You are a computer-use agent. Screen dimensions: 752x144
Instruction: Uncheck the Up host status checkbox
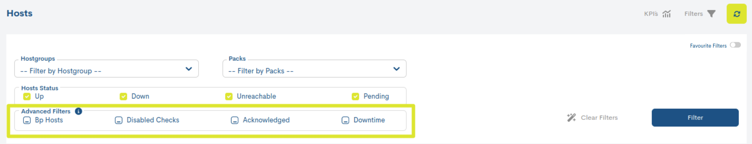[x=27, y=97]
